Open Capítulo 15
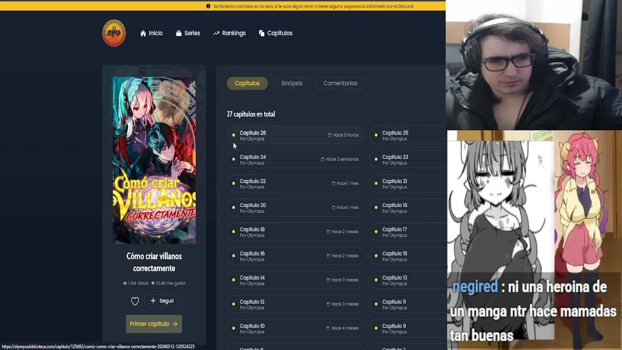The height and width of the screenshot is (350, 622). [408, 256]
